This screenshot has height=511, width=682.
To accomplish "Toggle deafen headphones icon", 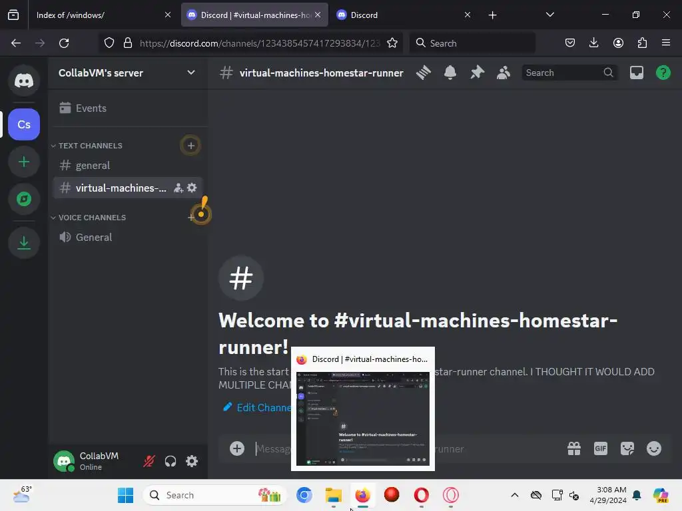I will click(170, 461).
